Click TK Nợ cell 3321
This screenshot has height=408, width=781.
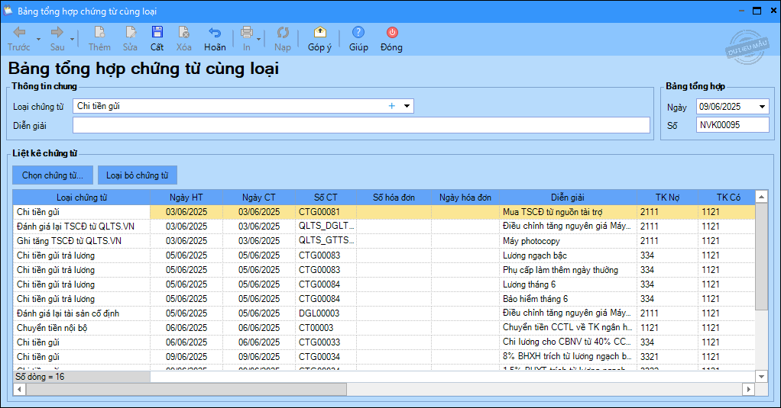[x=667, y=356]
